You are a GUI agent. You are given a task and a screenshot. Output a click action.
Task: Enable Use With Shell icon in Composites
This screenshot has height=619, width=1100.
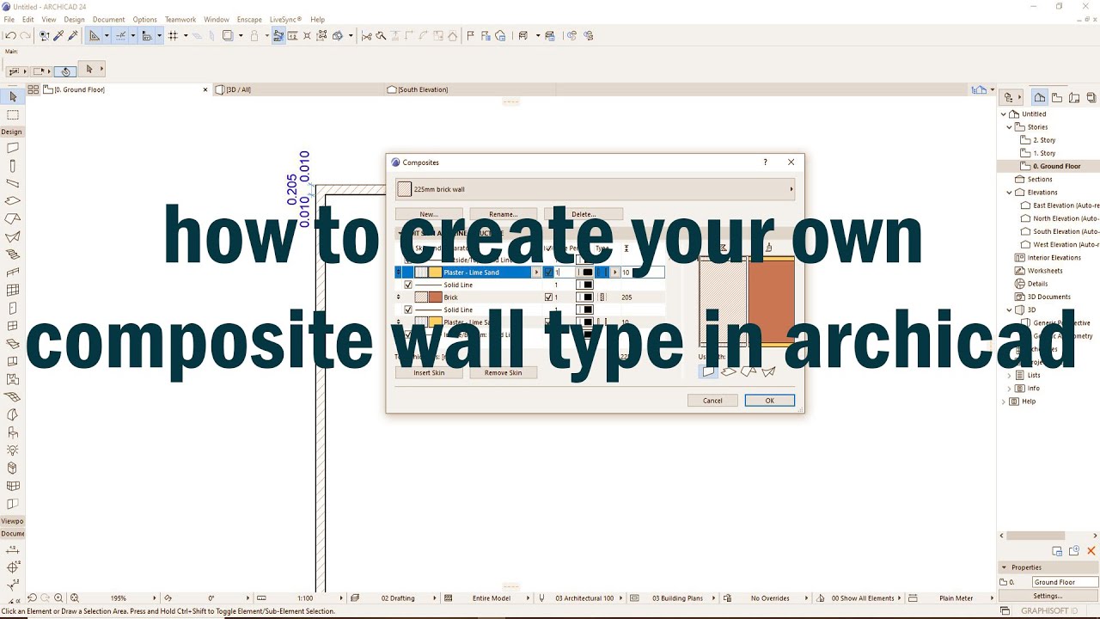click(769, 371)
